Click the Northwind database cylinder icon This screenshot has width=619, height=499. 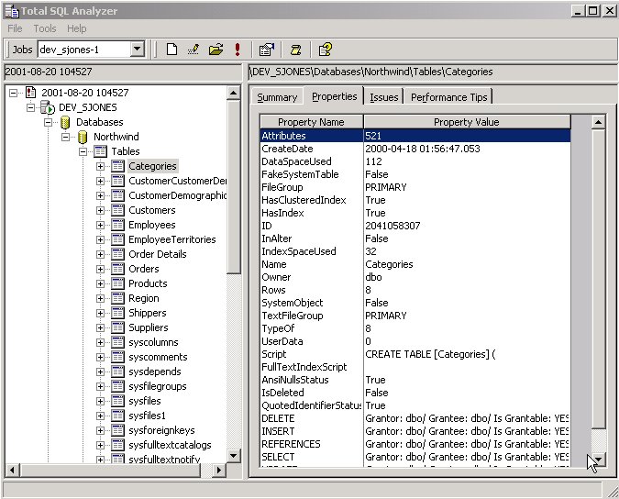tap(83, 137)
